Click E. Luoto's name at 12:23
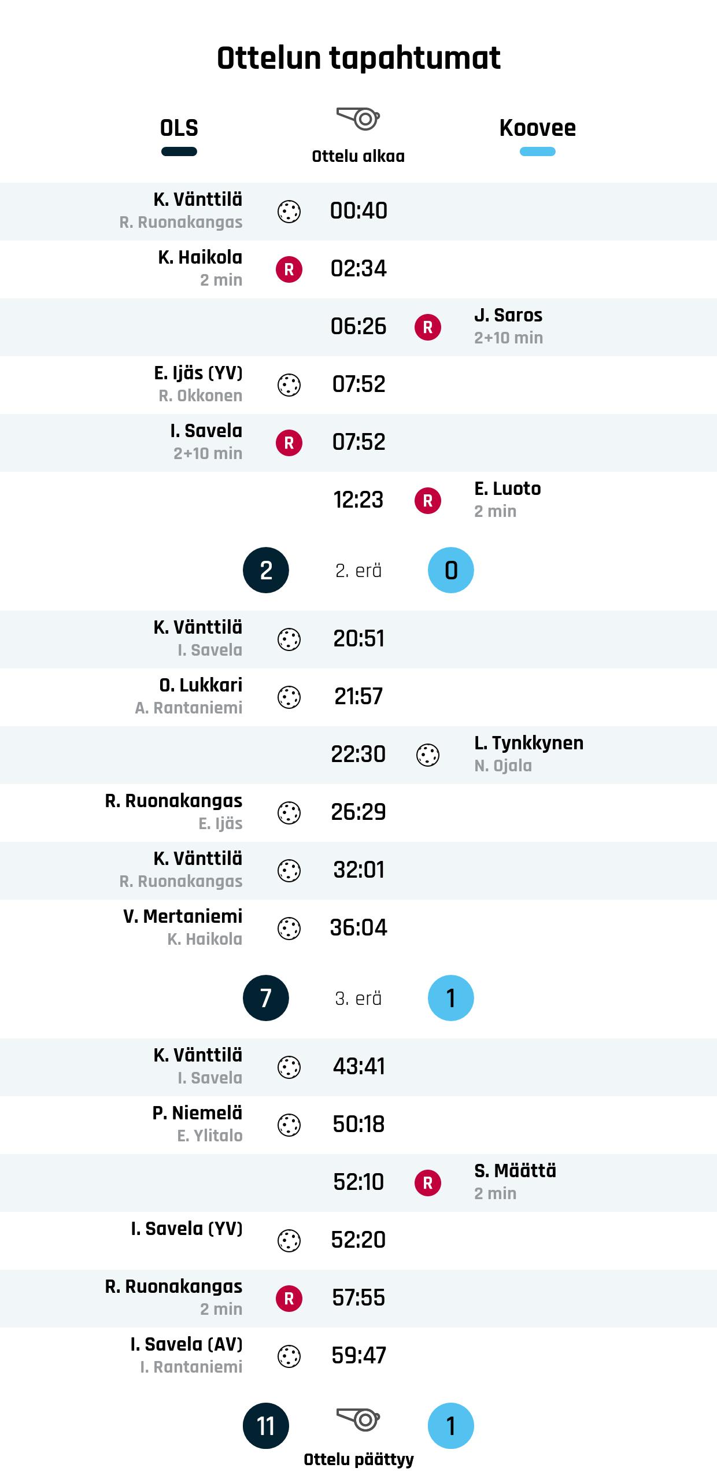Viewport: 717px width, 1479px height. pyautogui.click(x=507, y=489)
